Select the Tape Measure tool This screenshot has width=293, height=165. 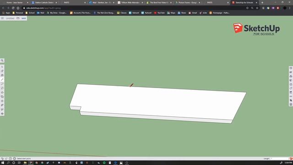[x=2, y=105]
